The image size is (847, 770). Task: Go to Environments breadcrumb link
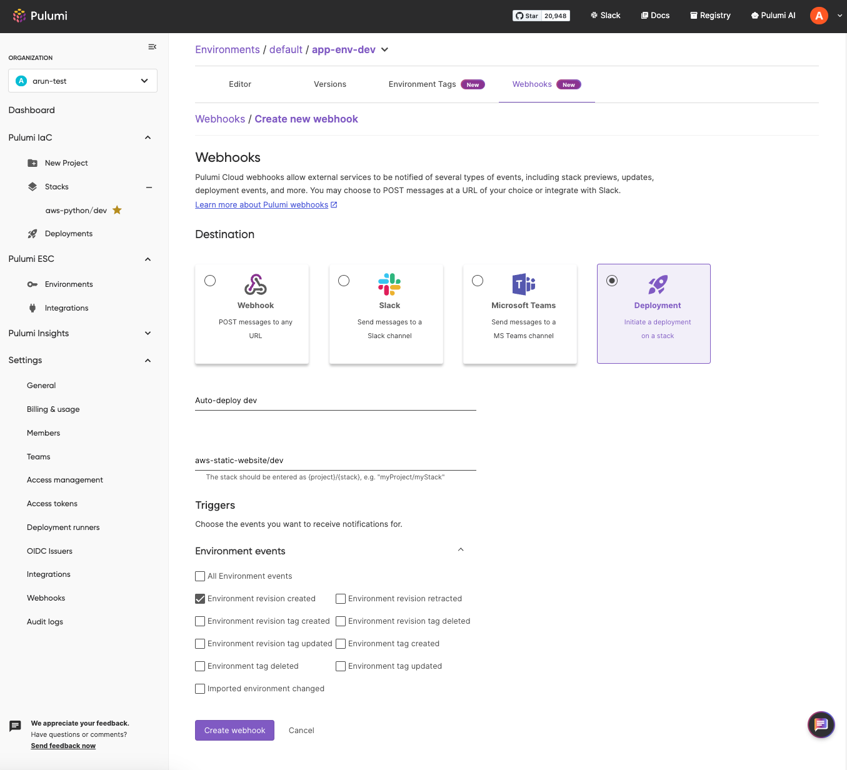click(228, 49)
